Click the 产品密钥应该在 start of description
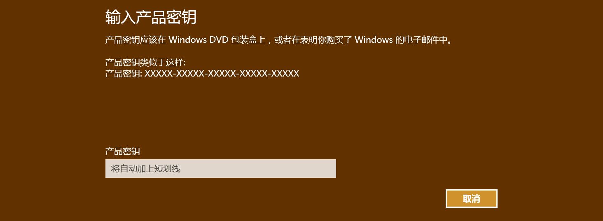This screenshot has width=603, height=221. pyautogui.click(x=136, y=40)
